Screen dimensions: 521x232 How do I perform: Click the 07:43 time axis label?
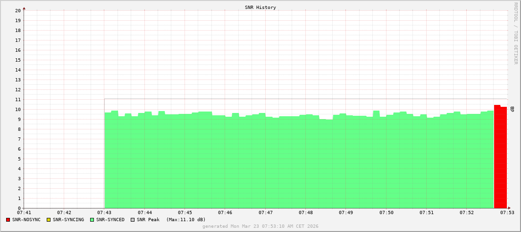[x=104, y=213]
